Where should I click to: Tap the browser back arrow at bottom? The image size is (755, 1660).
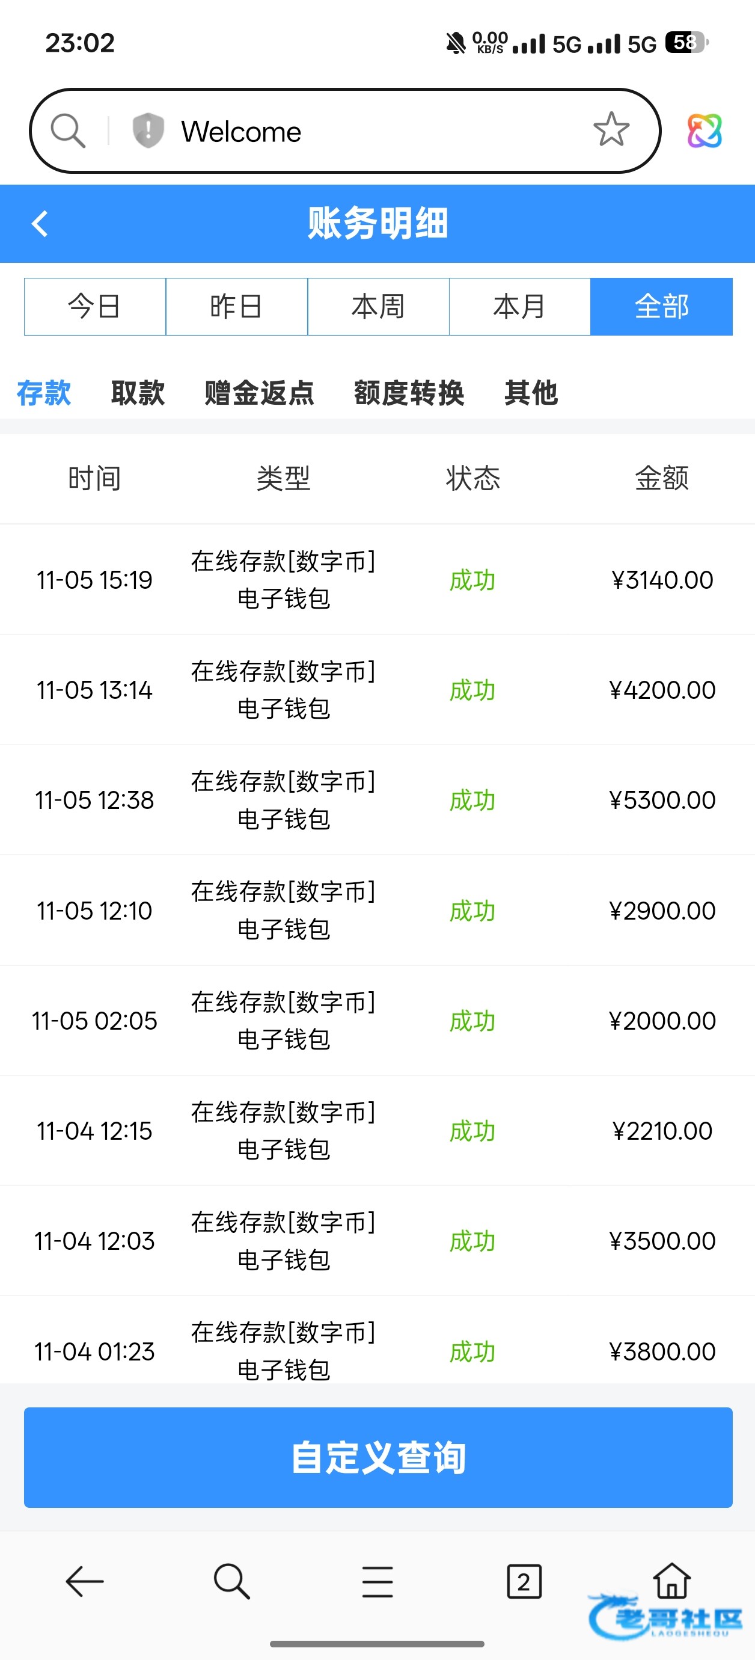(84, 1581)
